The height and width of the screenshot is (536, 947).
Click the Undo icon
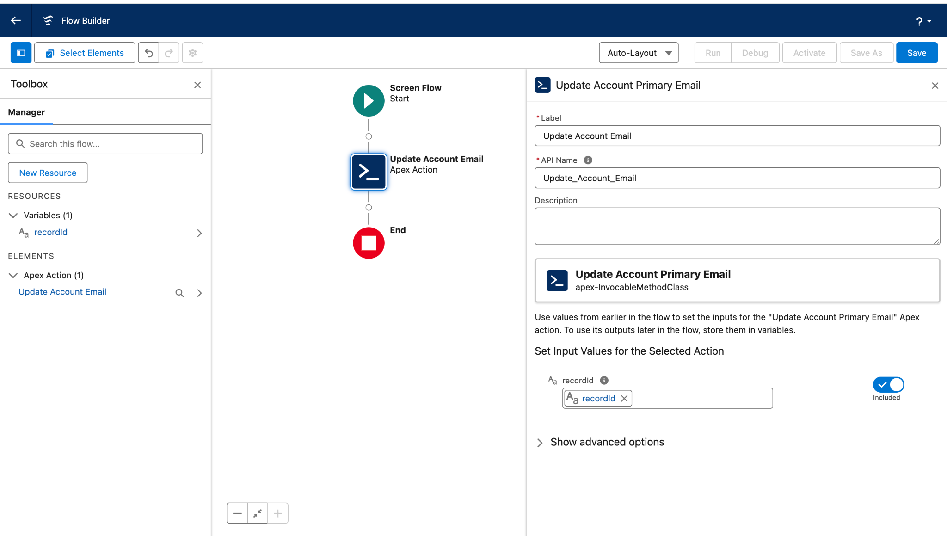tap(148, 53)
